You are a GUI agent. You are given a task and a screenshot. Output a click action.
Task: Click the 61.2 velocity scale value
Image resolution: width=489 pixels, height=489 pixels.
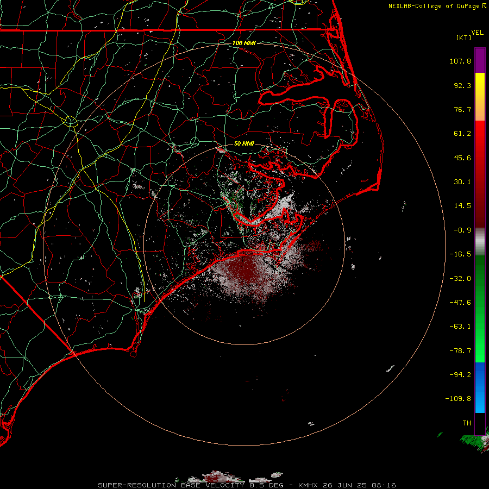462,134
